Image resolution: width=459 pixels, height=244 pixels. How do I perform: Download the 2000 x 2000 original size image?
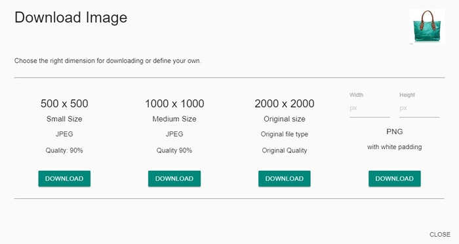tap(284, 179)
